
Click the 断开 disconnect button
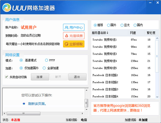click(58, 77)
